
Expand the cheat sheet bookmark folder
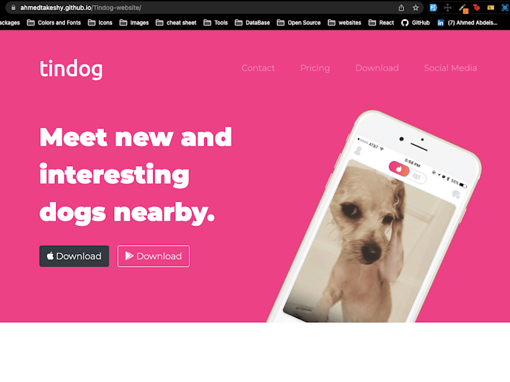176,23
